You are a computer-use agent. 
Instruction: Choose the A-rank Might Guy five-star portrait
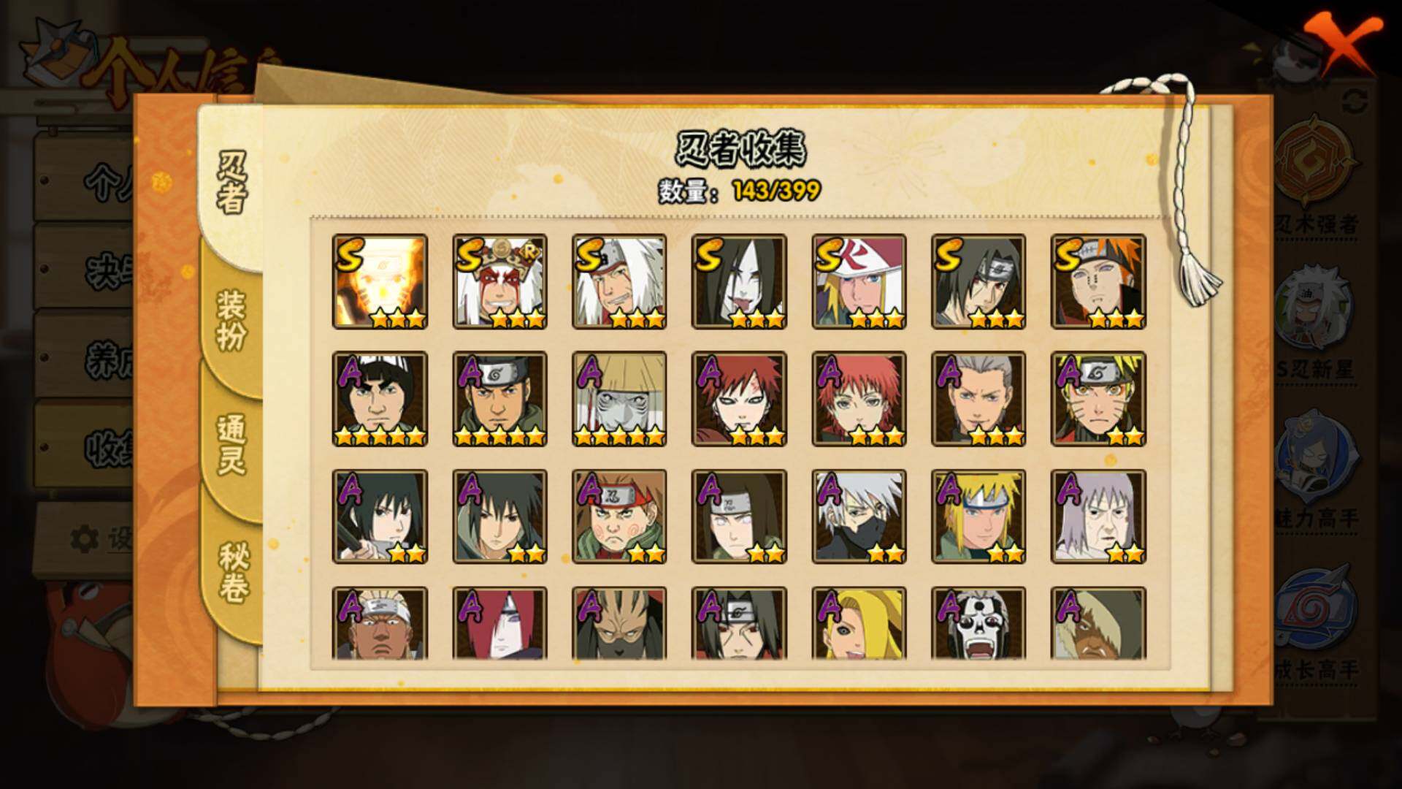tap(380, 399)
